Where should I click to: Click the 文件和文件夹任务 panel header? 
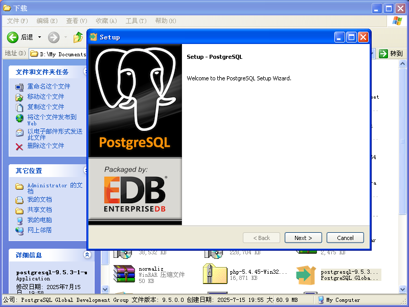pos(48,72)
